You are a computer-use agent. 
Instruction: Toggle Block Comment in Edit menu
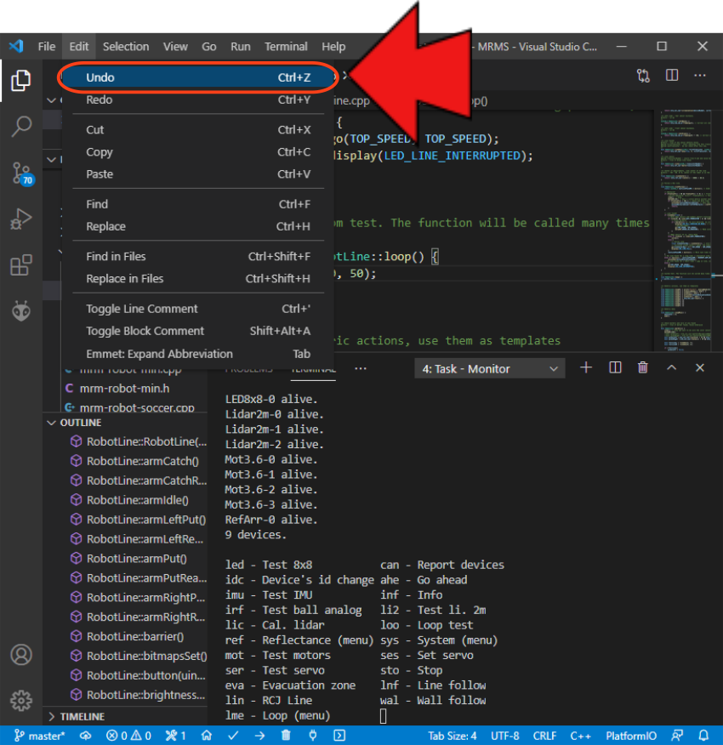[145, 331]
